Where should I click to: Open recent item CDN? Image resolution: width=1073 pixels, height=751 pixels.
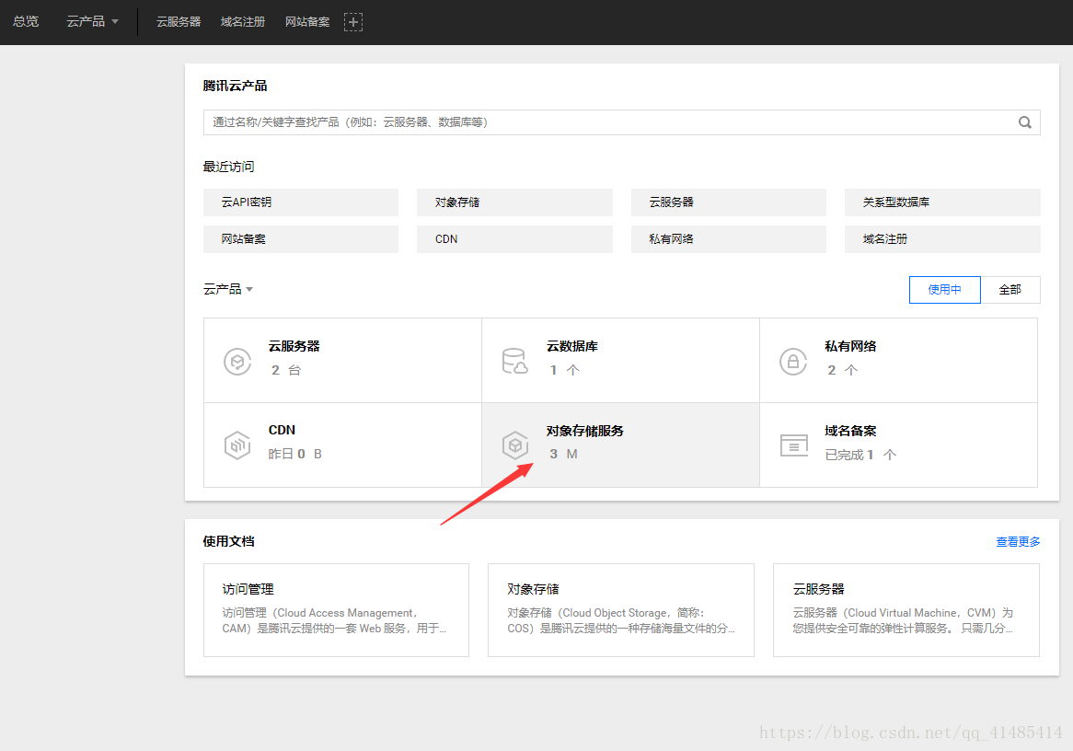pos(514,239)
